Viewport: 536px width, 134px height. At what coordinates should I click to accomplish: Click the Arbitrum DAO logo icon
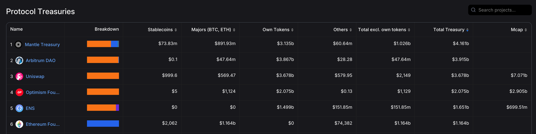pyautogui.click(x=19, y=61)
